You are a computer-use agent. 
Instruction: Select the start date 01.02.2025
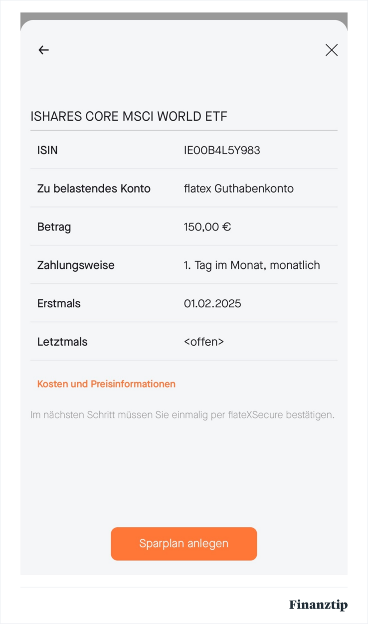tap(212, 303)
